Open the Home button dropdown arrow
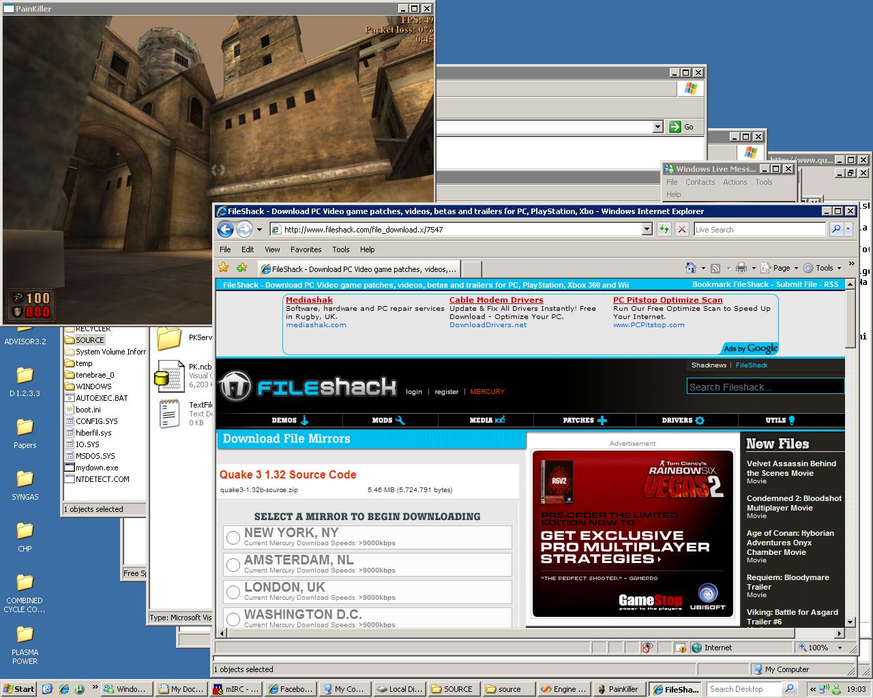Viewport: 873px width, 698px height. [702, 268]
